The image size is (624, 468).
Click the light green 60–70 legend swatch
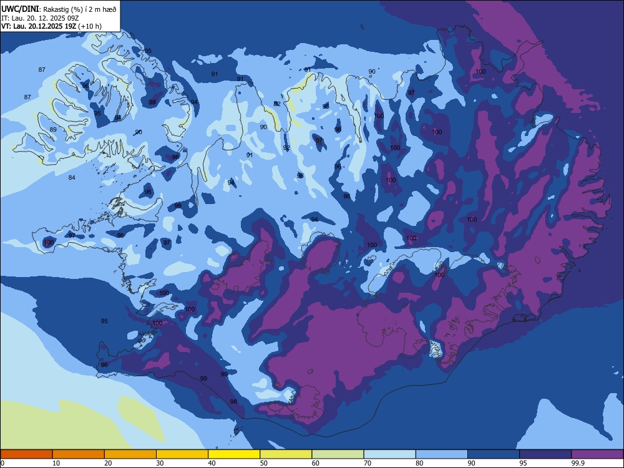[x=338, y=454]
